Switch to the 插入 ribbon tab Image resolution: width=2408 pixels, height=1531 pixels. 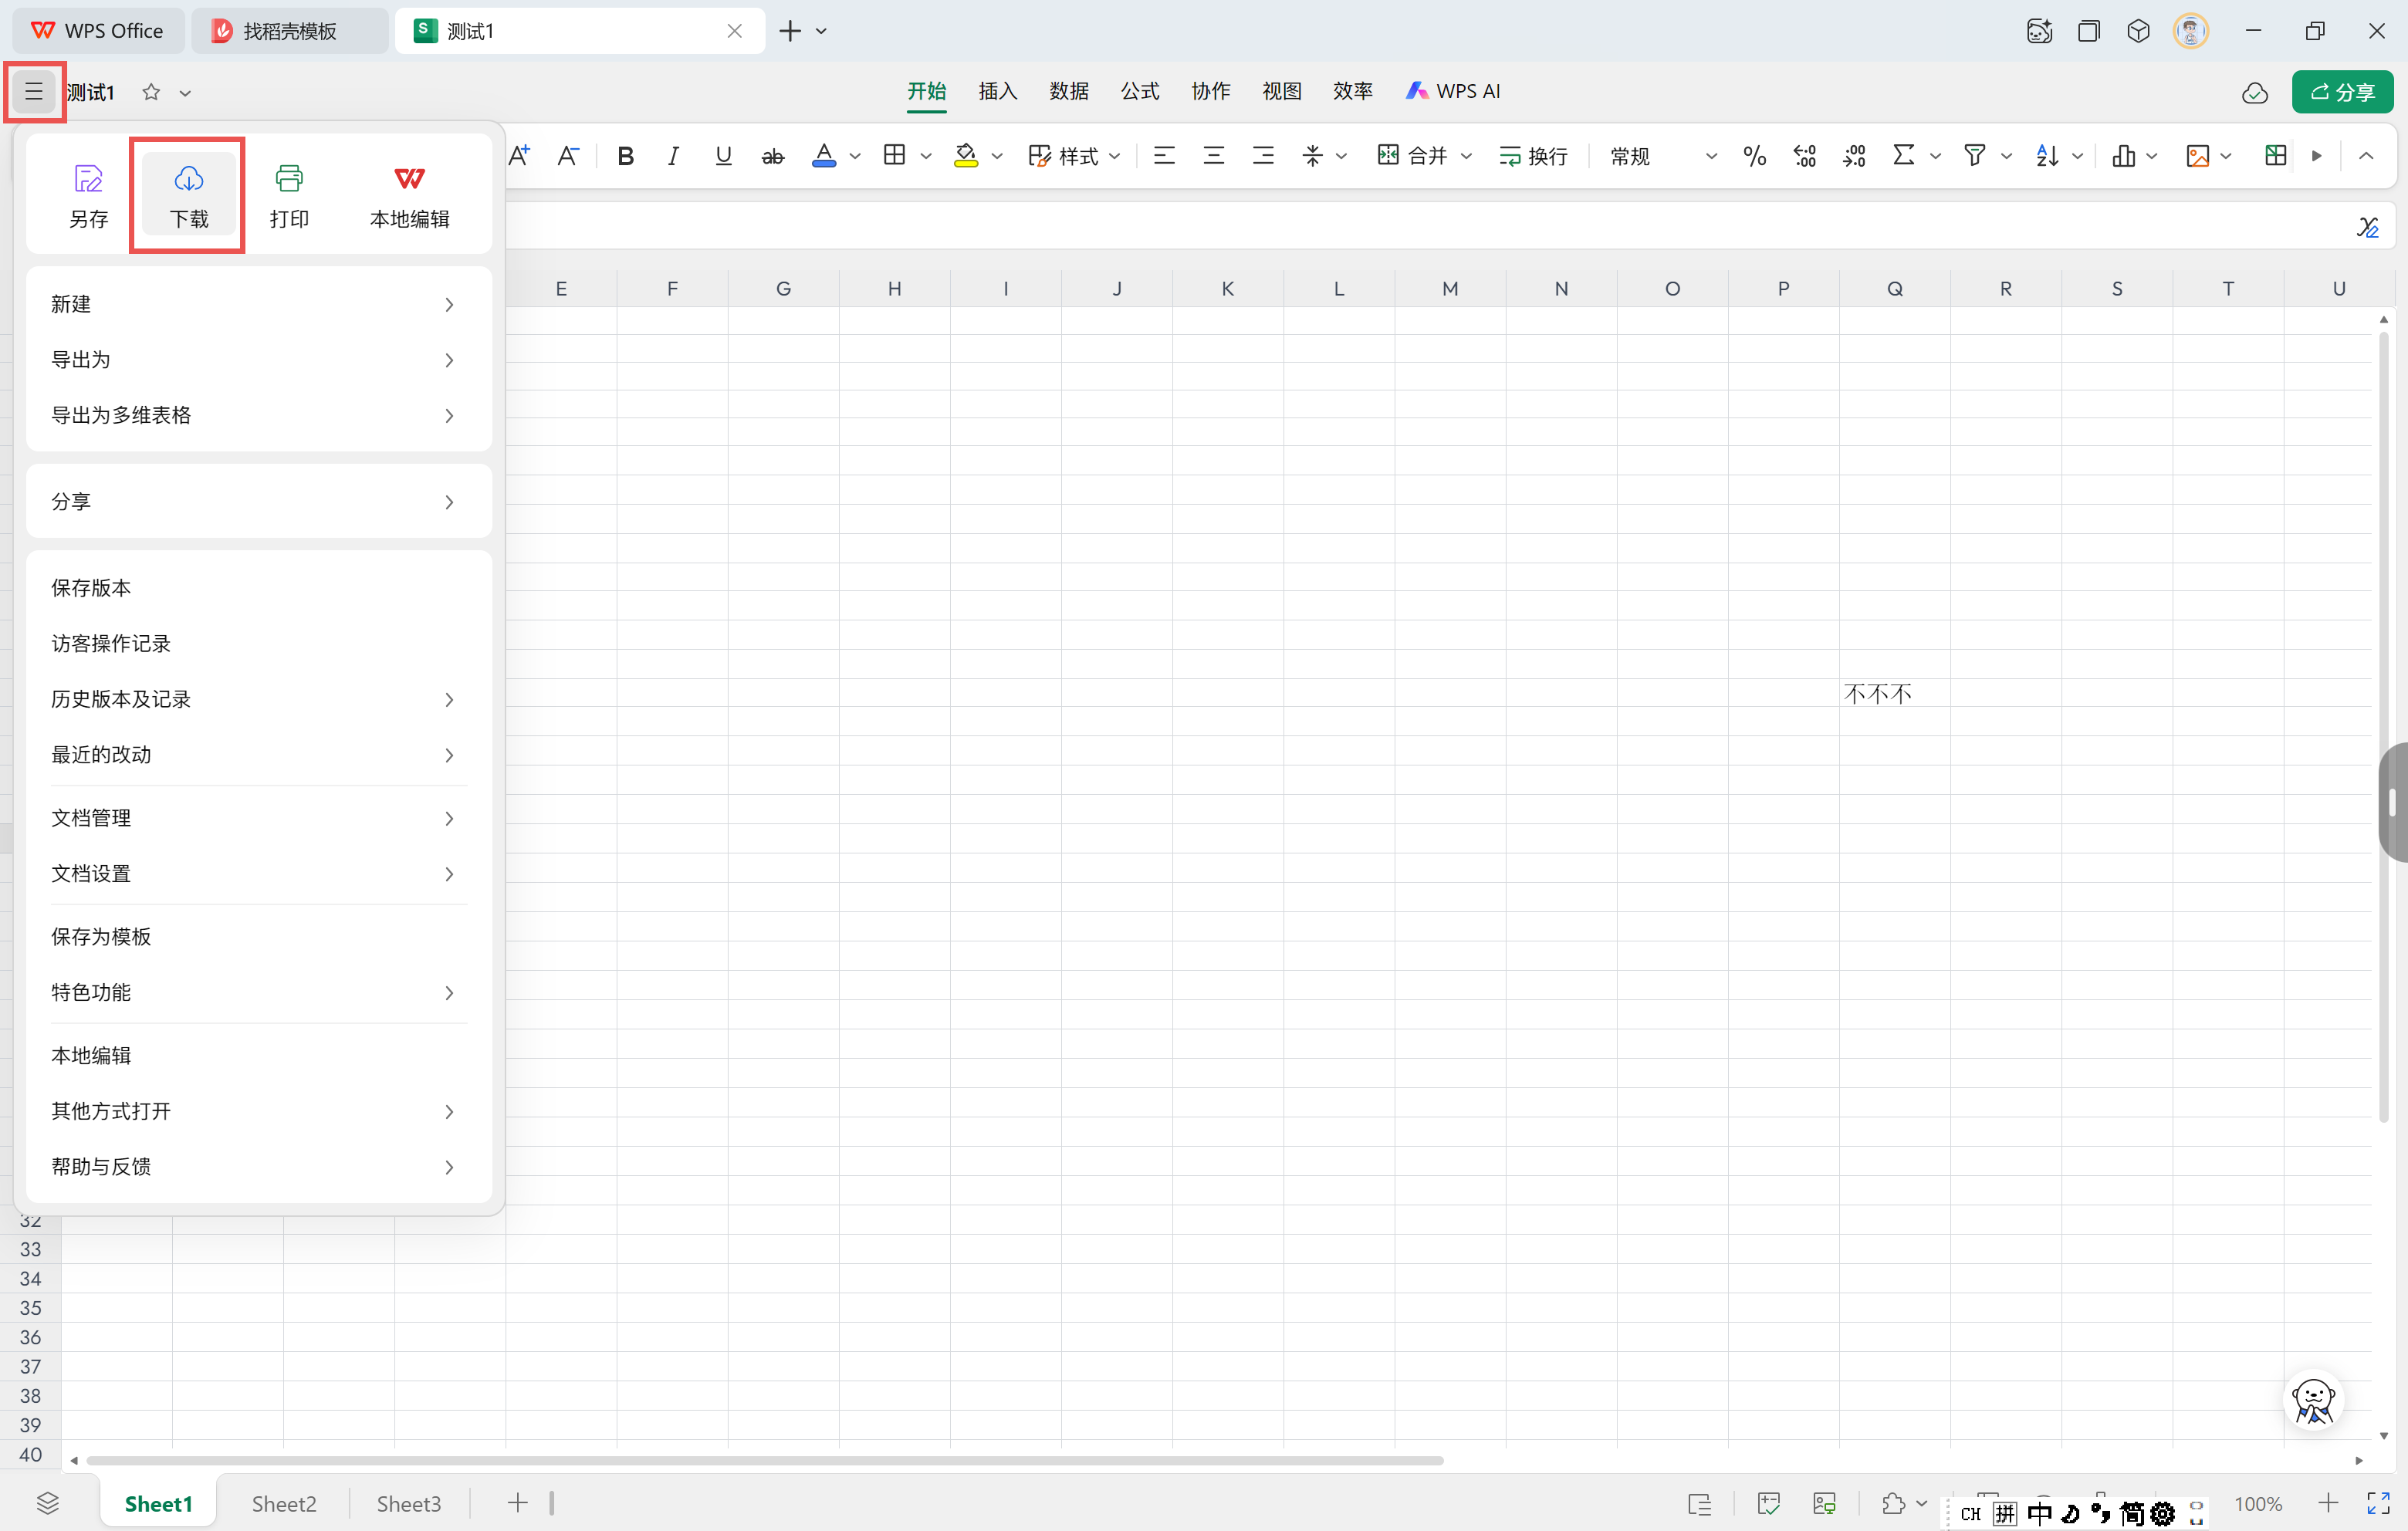(x=997, y=91)
